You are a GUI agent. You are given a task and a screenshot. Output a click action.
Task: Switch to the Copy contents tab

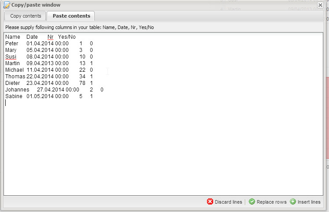25,16
